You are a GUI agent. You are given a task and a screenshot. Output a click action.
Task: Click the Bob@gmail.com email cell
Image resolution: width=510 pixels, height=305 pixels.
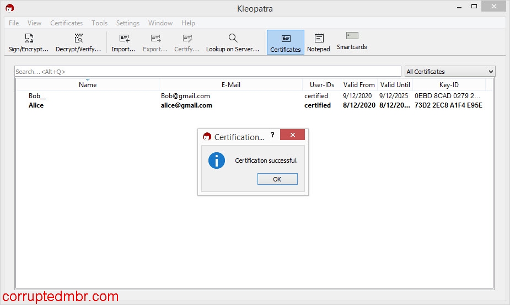coord(185,96)
